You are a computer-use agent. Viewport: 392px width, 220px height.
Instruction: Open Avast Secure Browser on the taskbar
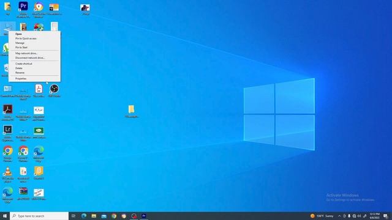pos(124,216)
